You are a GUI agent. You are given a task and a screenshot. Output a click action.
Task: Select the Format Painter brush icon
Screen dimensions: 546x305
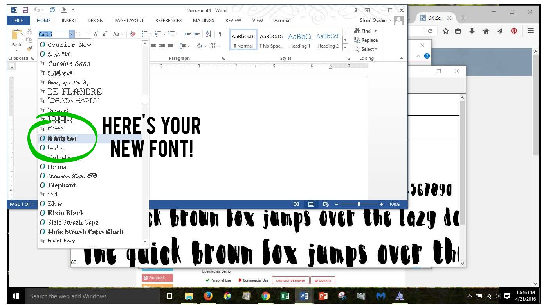[x=29, y=49]
